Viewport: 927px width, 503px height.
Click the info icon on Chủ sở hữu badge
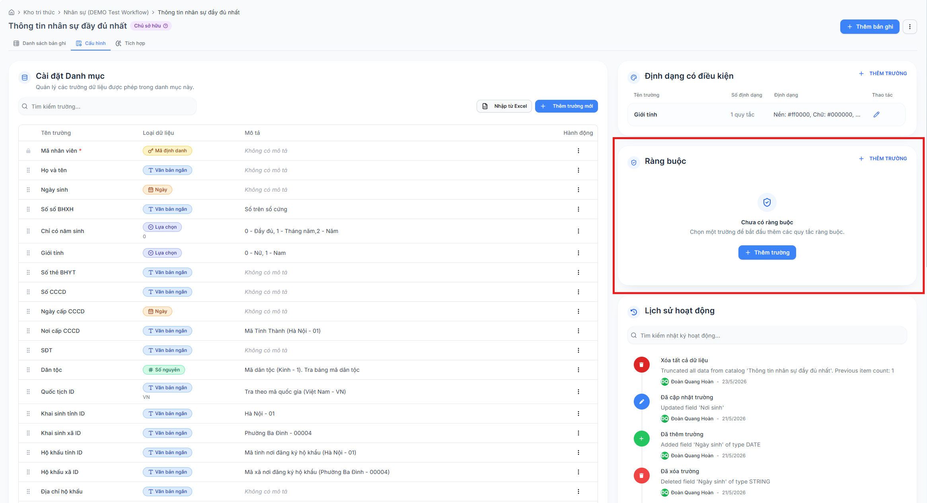pyautogui.click(x=166, y=26)
